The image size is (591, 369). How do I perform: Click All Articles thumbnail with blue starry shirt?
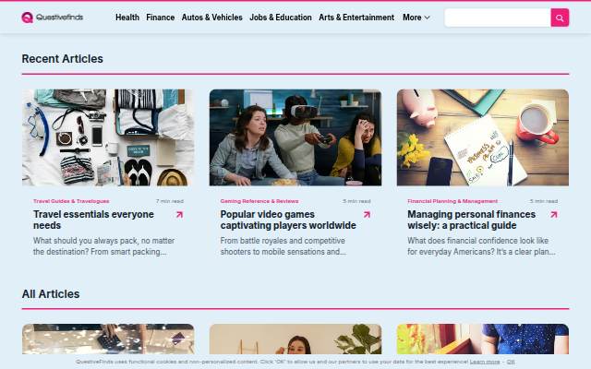click(482, 339)
